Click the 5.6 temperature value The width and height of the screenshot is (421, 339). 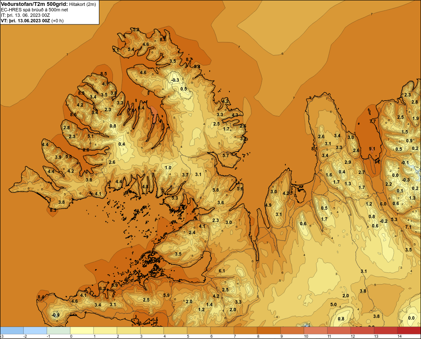tap(240, 189)
